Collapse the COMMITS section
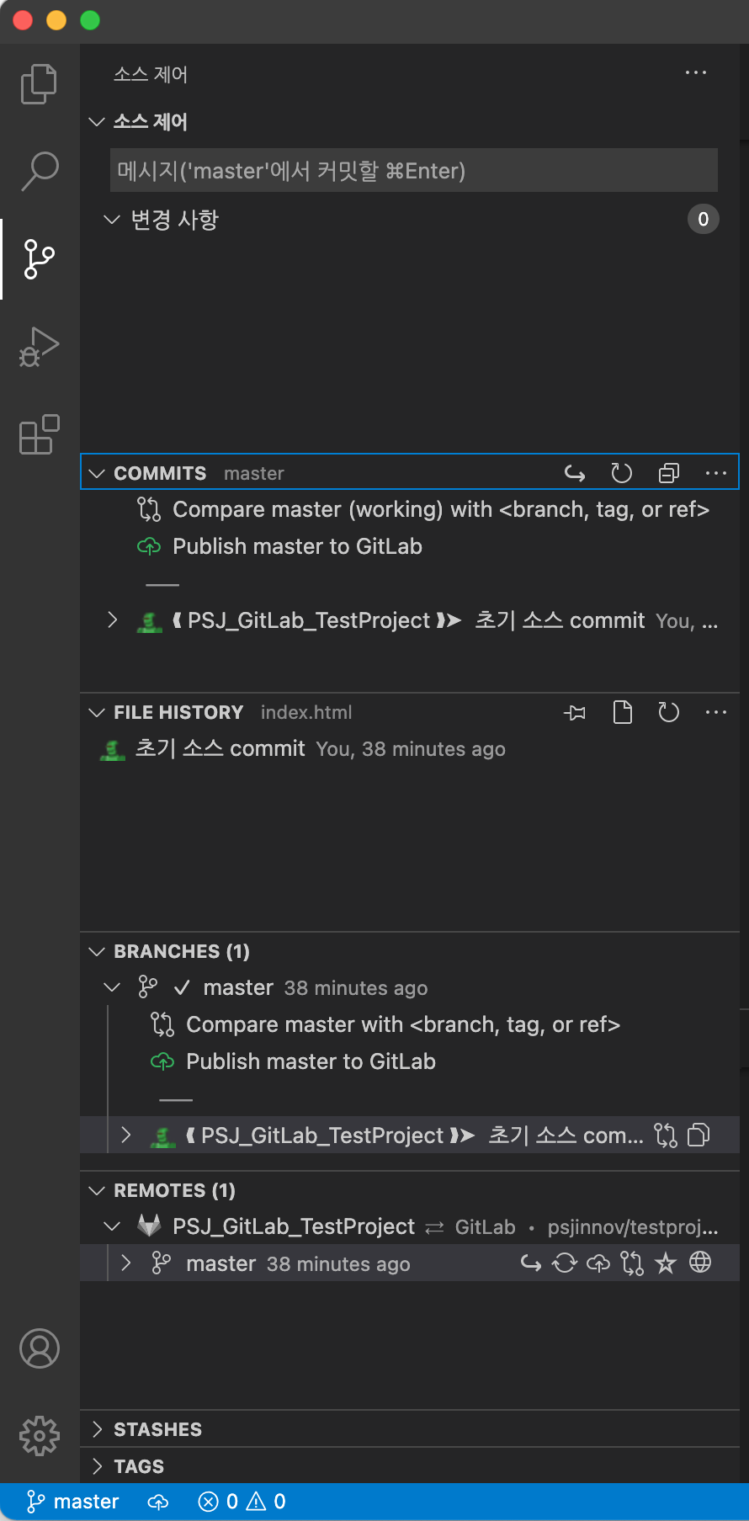This screenshot has height=1521, width=749. click(x=97, y=473)
